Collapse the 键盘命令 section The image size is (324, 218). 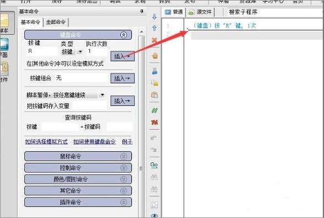pos(123,35)
